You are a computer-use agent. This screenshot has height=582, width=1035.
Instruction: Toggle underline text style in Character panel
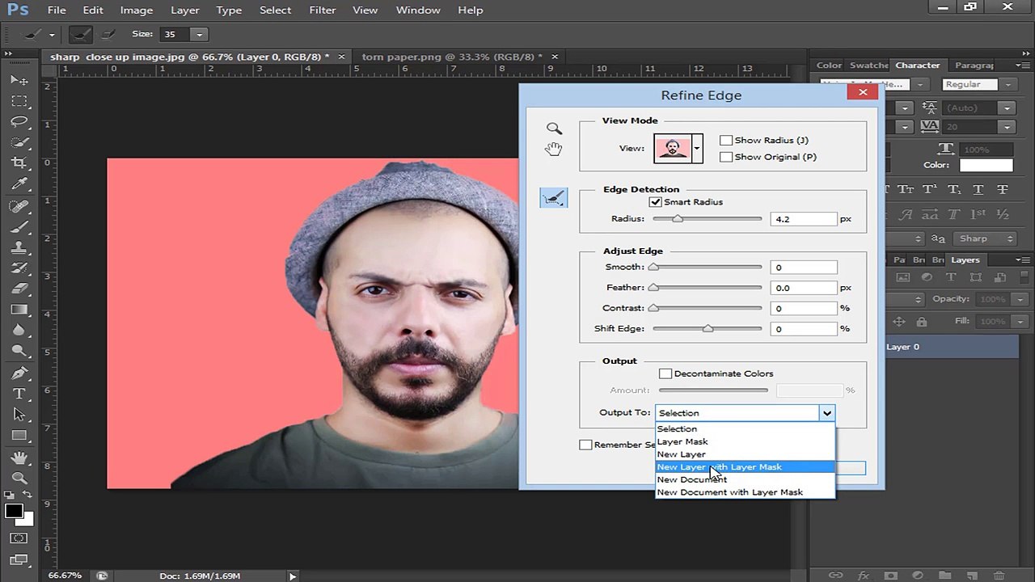pos(978,189)
